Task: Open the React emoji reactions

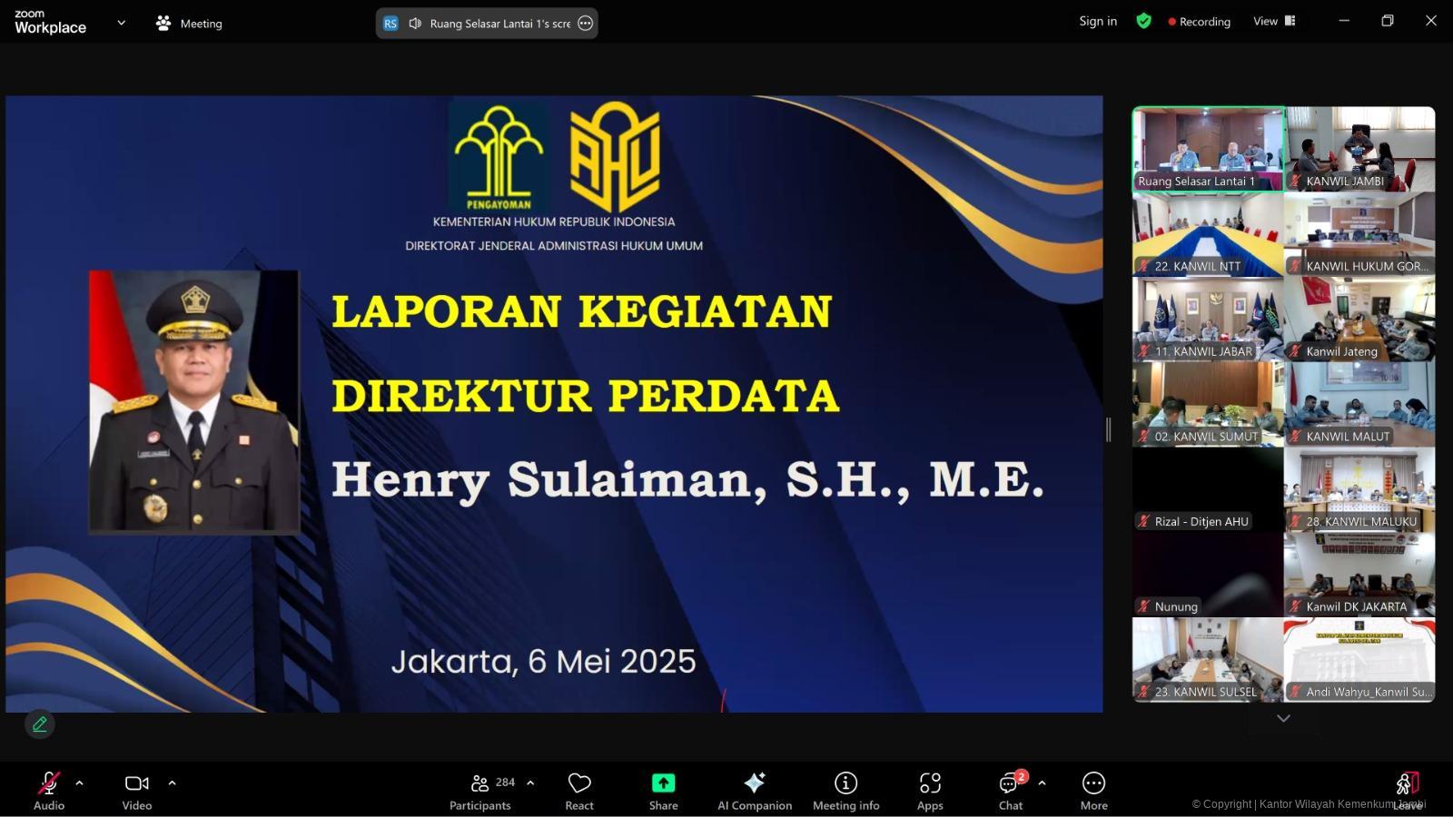Action: pyautogui.click(x=578, y=790)
